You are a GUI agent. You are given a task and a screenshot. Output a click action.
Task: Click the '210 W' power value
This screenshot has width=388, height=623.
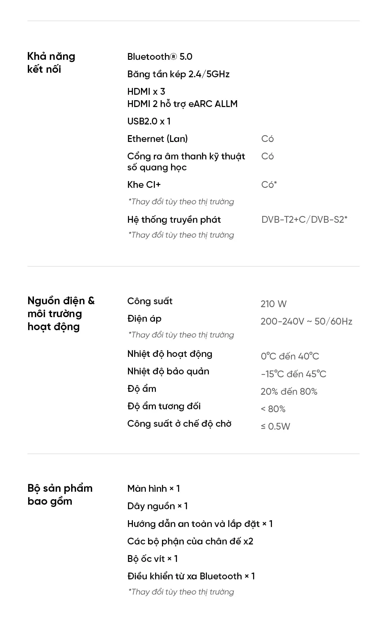(274, 304)
